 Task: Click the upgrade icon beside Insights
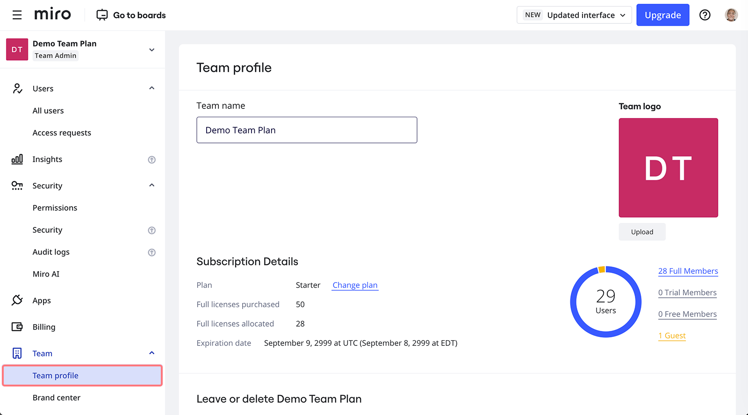pyautogui.click(x=151, y=160)
